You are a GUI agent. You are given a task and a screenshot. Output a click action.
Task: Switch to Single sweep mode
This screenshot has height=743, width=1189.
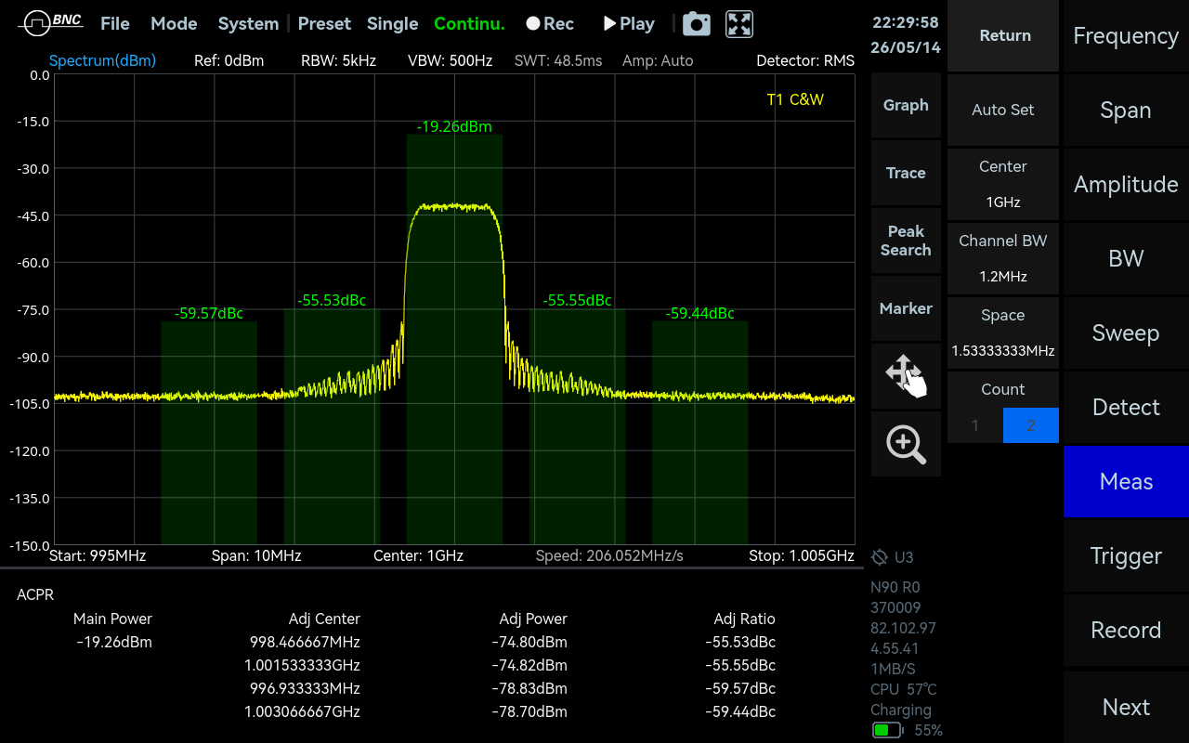392,24
